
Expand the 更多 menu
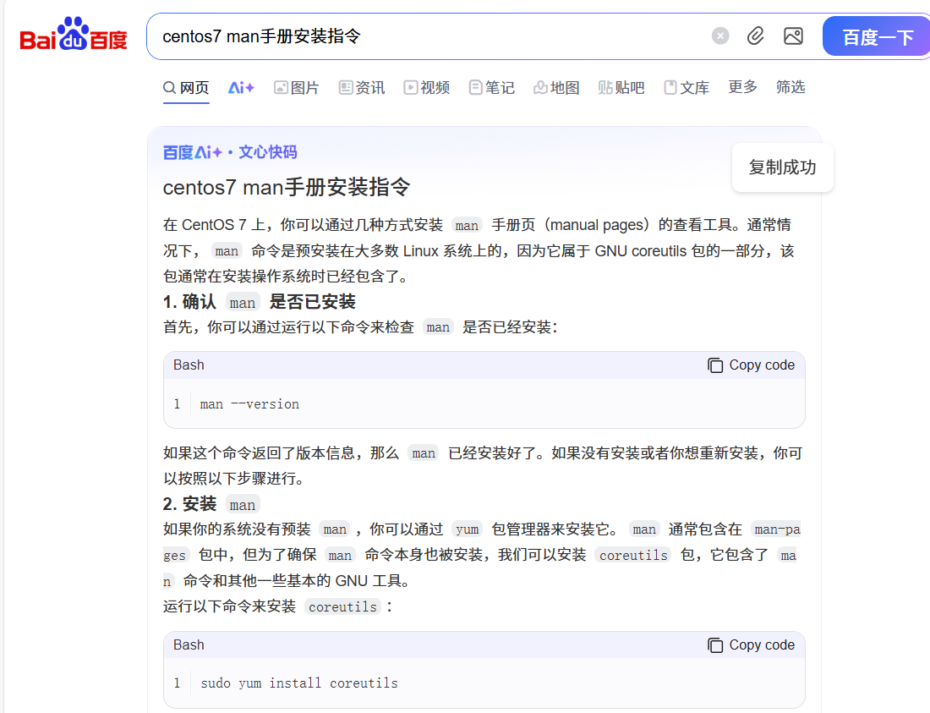[742, 87]
